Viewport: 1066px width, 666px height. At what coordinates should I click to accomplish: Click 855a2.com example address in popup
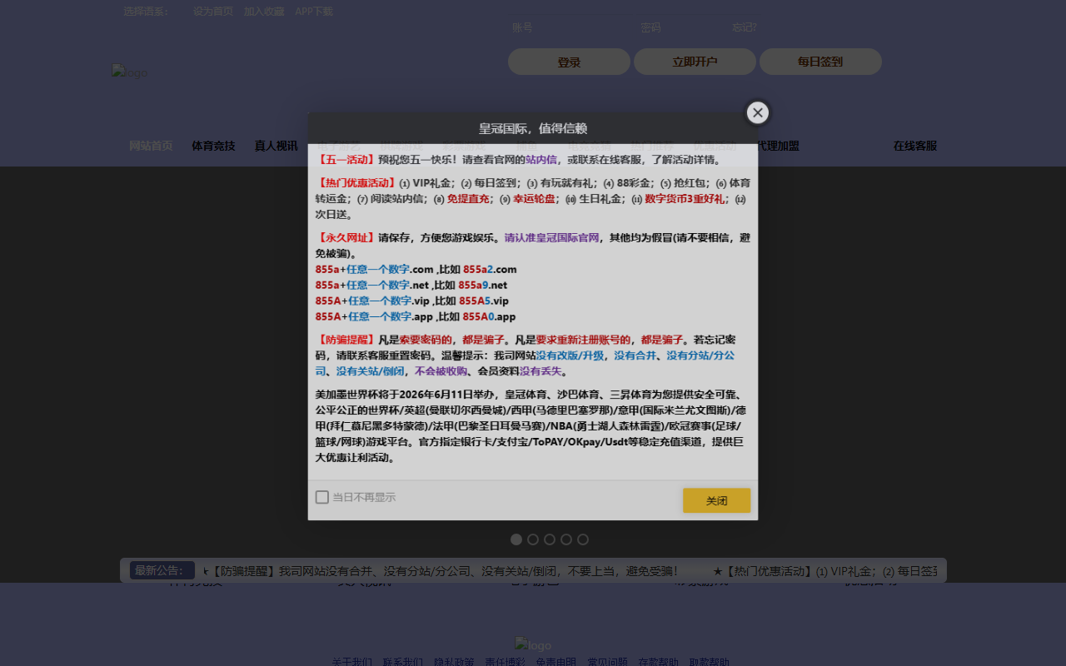tap(490, 269)
